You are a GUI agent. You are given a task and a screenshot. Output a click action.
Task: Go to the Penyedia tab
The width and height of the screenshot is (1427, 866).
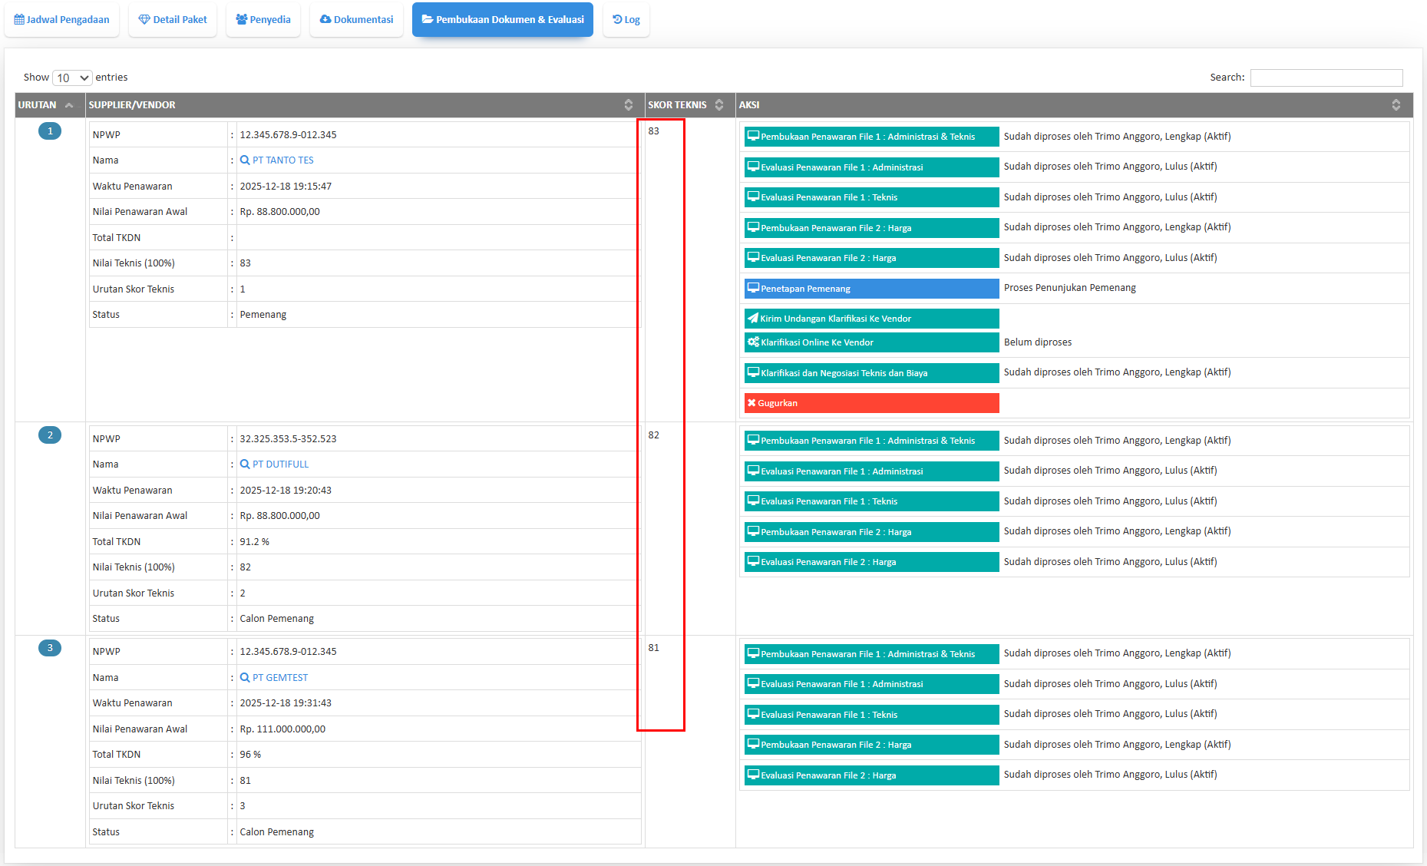point(263,20)
